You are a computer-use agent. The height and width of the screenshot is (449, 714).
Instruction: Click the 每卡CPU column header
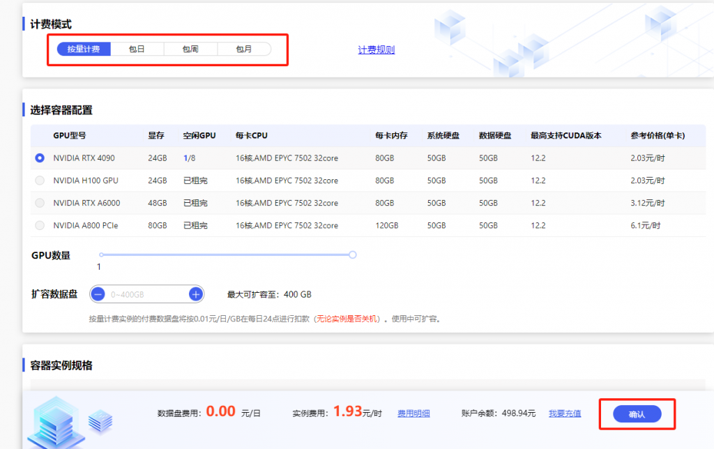point(251,135)
